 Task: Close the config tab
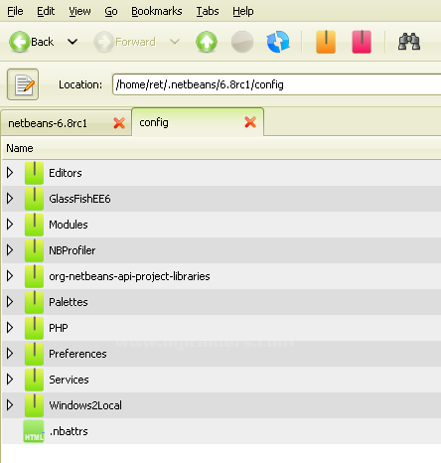[250, 122]
